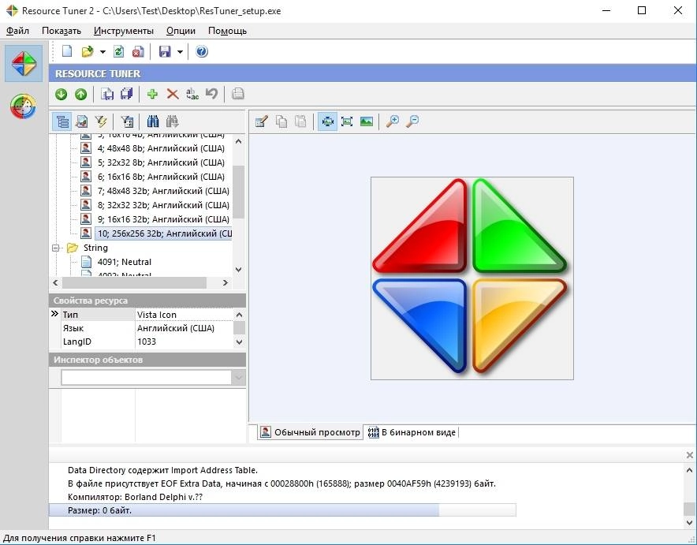The height and width of the screenshot is (545, 697).
Task: Click the New file icon
Action: [67, 51]
